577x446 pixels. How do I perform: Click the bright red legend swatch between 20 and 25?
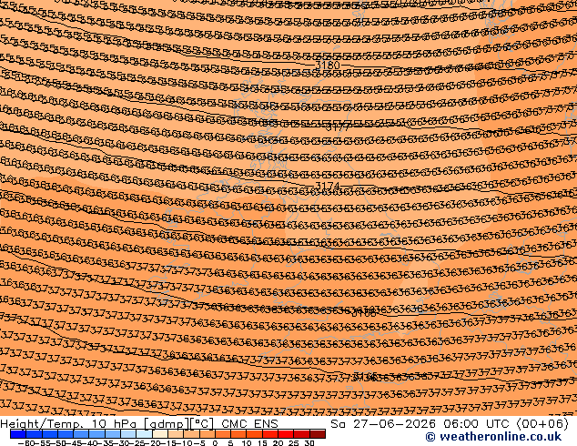pyautogui.click(x=286, y=434)
